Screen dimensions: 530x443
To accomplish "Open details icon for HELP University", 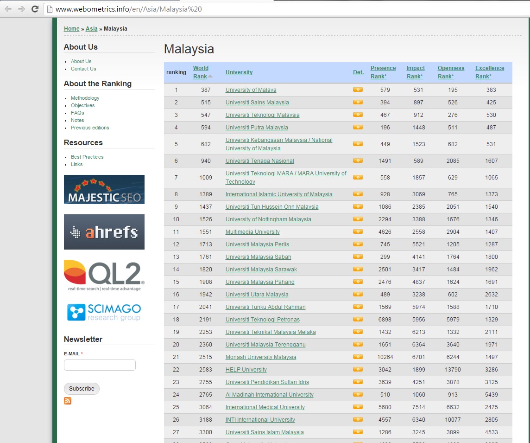I will (357, 369).
